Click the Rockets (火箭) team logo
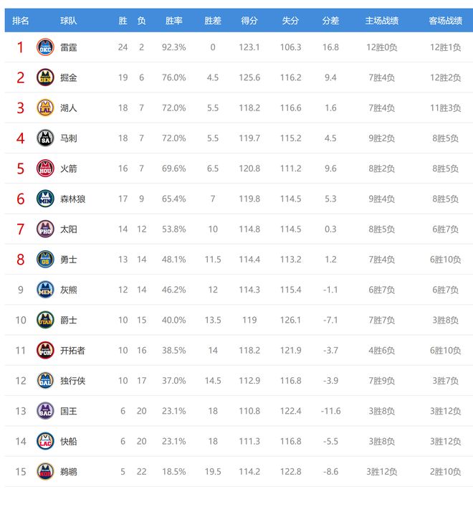 45,169
